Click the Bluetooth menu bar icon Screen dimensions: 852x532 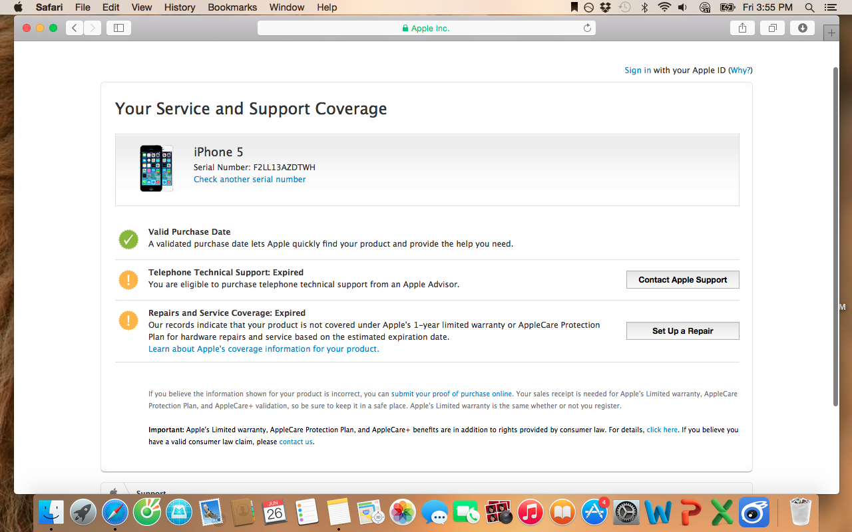(644, 7)
